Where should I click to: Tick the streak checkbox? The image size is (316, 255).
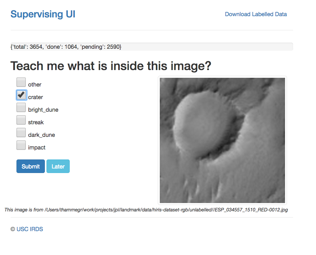21,120
